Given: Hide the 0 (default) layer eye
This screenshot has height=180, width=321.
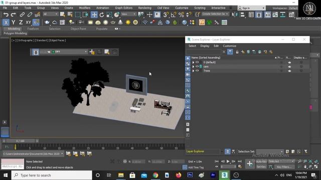Looking at the screenshot, I should point(197,62).
